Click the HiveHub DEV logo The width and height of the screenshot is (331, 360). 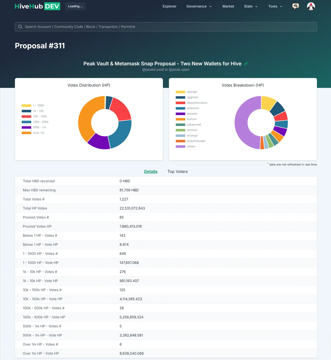(x=37, y=6)
